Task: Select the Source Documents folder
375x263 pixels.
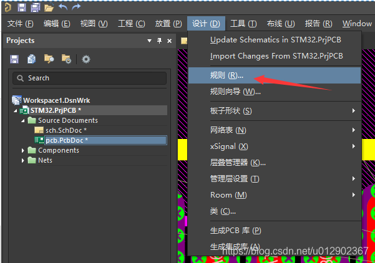Action: [68, 120]
